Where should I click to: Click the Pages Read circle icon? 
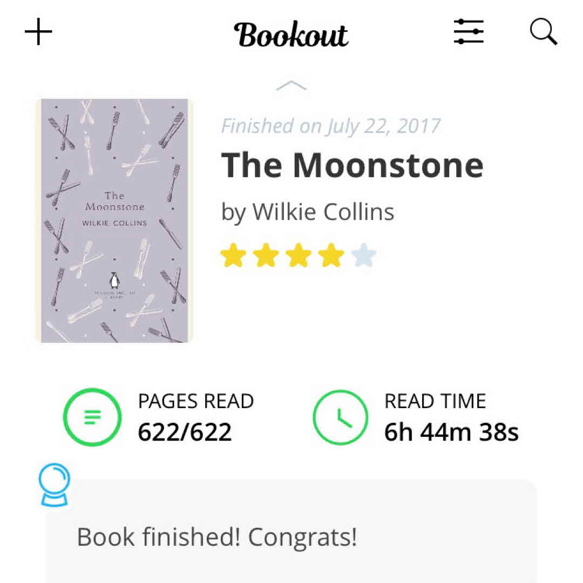coord(92,417)
